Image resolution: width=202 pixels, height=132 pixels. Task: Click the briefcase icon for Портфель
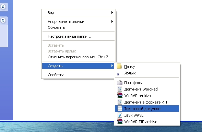pos(120,83)
